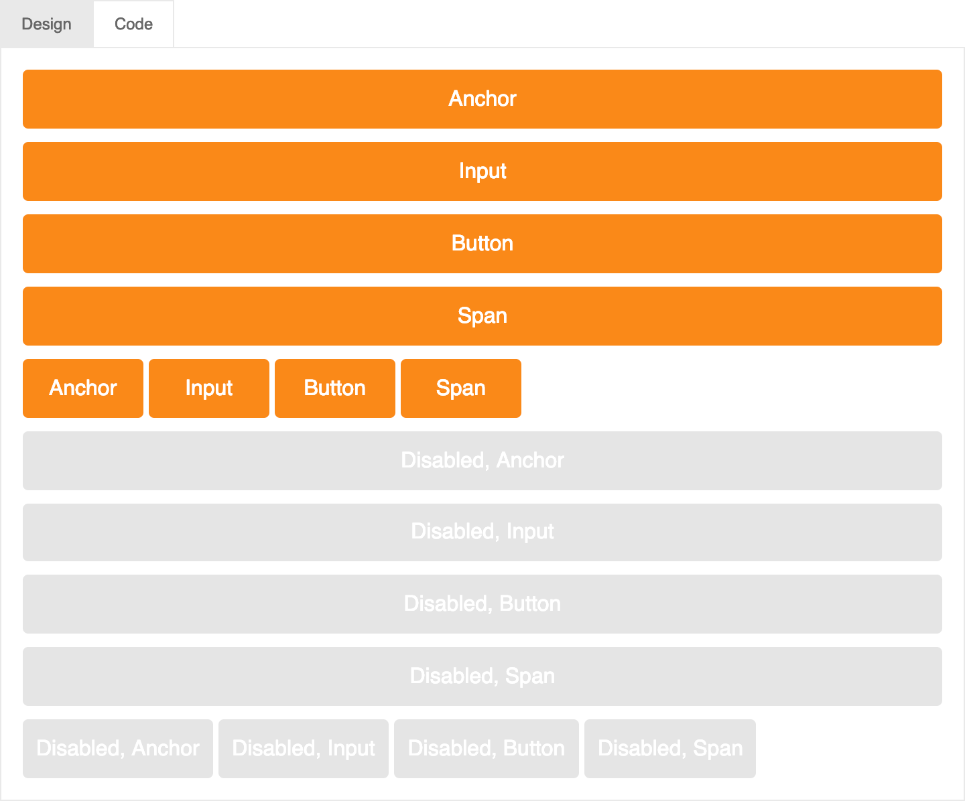Hit the small orange Button element
The height and width of the screenshot is (801, 965).
click(x=335, y=388)
